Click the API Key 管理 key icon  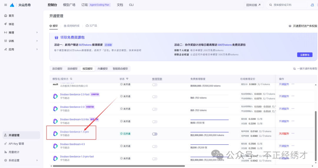(x=6, y=144)
